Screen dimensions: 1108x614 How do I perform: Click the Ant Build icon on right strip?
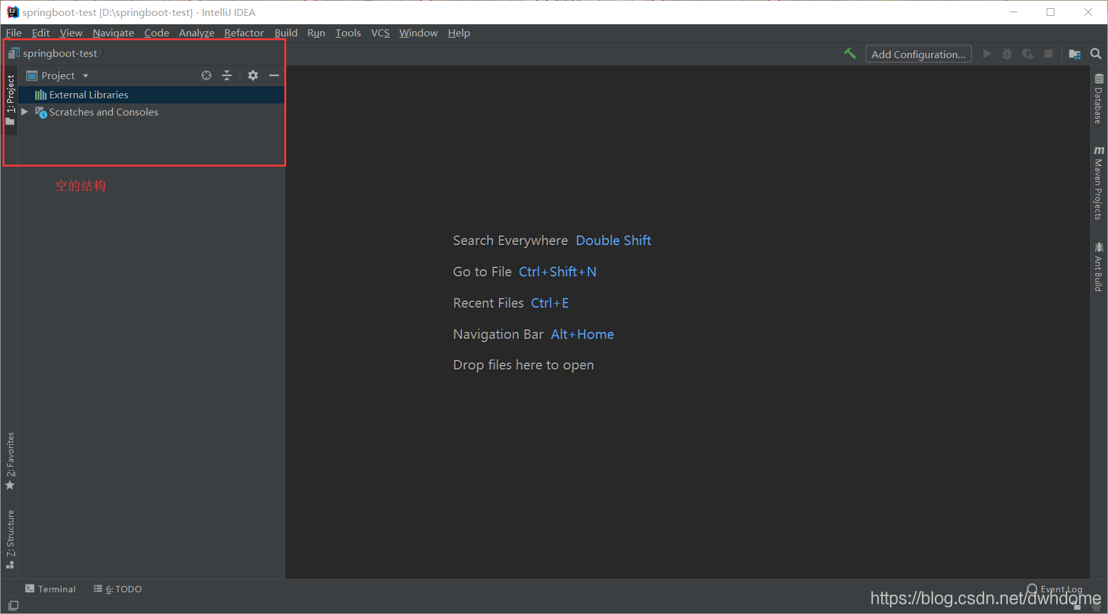(x=1099, y=247)
